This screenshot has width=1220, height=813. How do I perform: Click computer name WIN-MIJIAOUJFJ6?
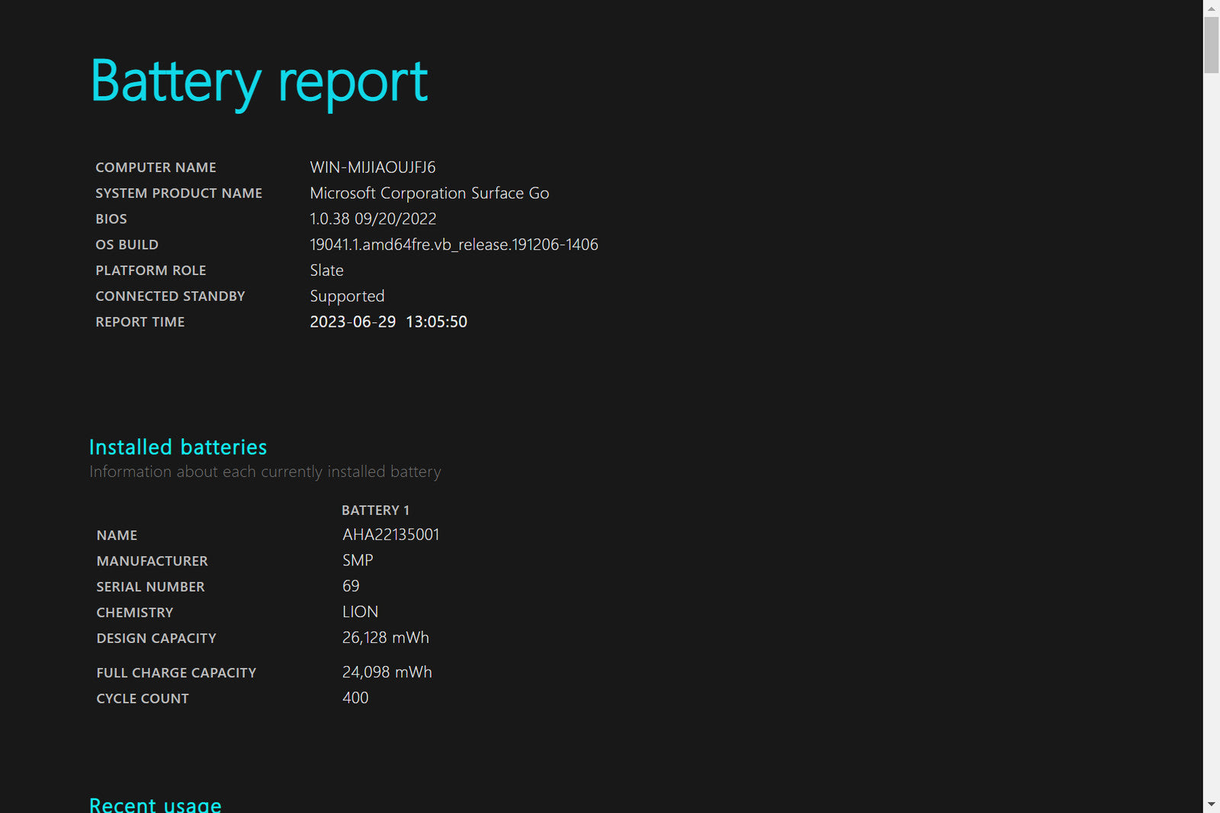tap(373, 167)
